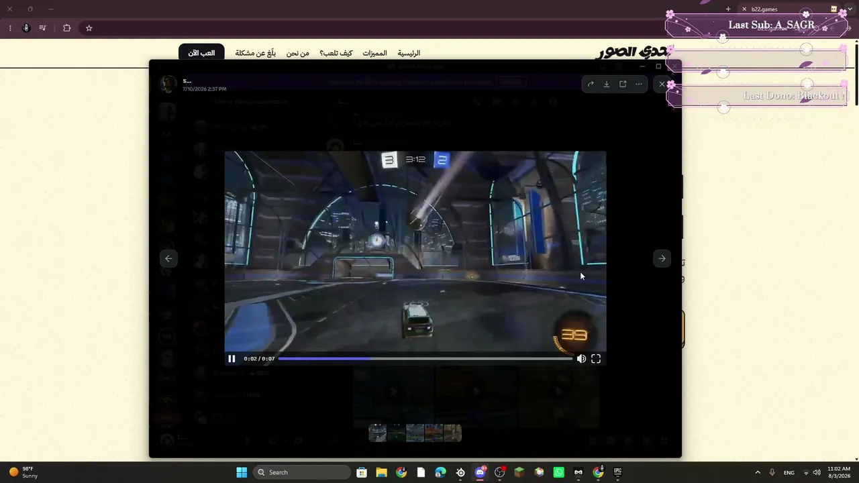Open the المميزات nav link
The height and width of the screenshot is (483, 859).
[375, 53]
